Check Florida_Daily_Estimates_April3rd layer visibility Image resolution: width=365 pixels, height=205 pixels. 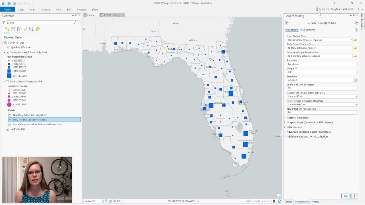tap(7, 82)
